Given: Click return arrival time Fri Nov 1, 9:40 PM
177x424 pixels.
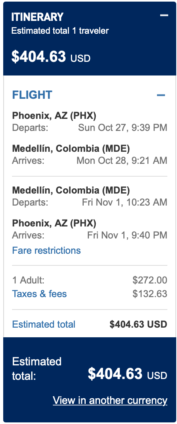Looking at the screenshot, I should (127, 235).
